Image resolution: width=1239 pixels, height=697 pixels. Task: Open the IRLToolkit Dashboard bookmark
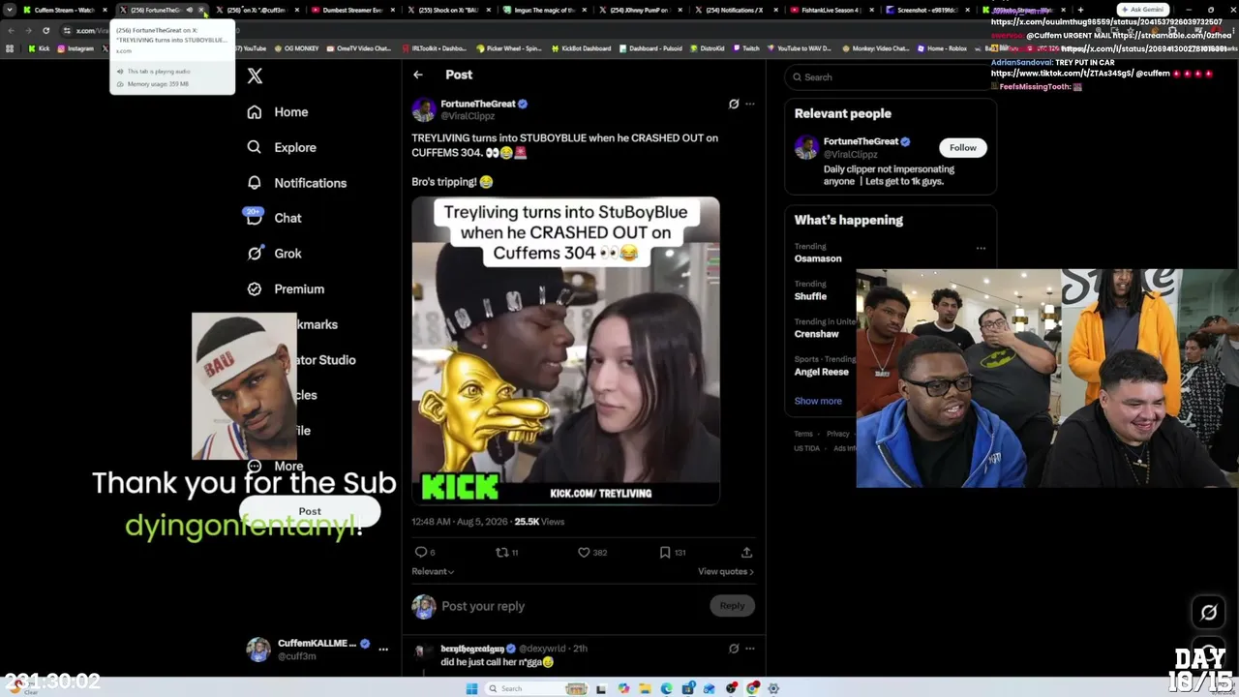[435, 48]
